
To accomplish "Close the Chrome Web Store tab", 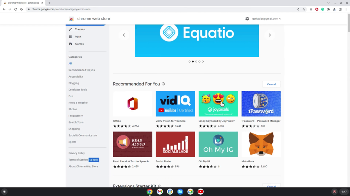I will pyautogui.click(x=42, y=3).
